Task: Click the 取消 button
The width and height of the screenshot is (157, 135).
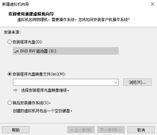Action: coord(141,130)
